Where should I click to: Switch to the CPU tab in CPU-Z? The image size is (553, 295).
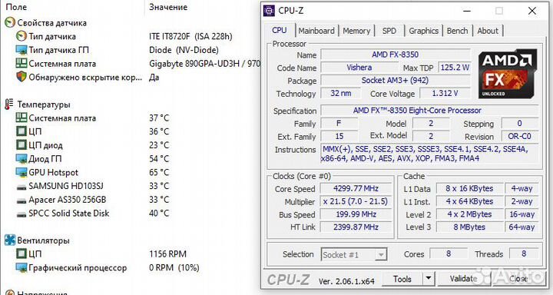click(x=280, y=31)
